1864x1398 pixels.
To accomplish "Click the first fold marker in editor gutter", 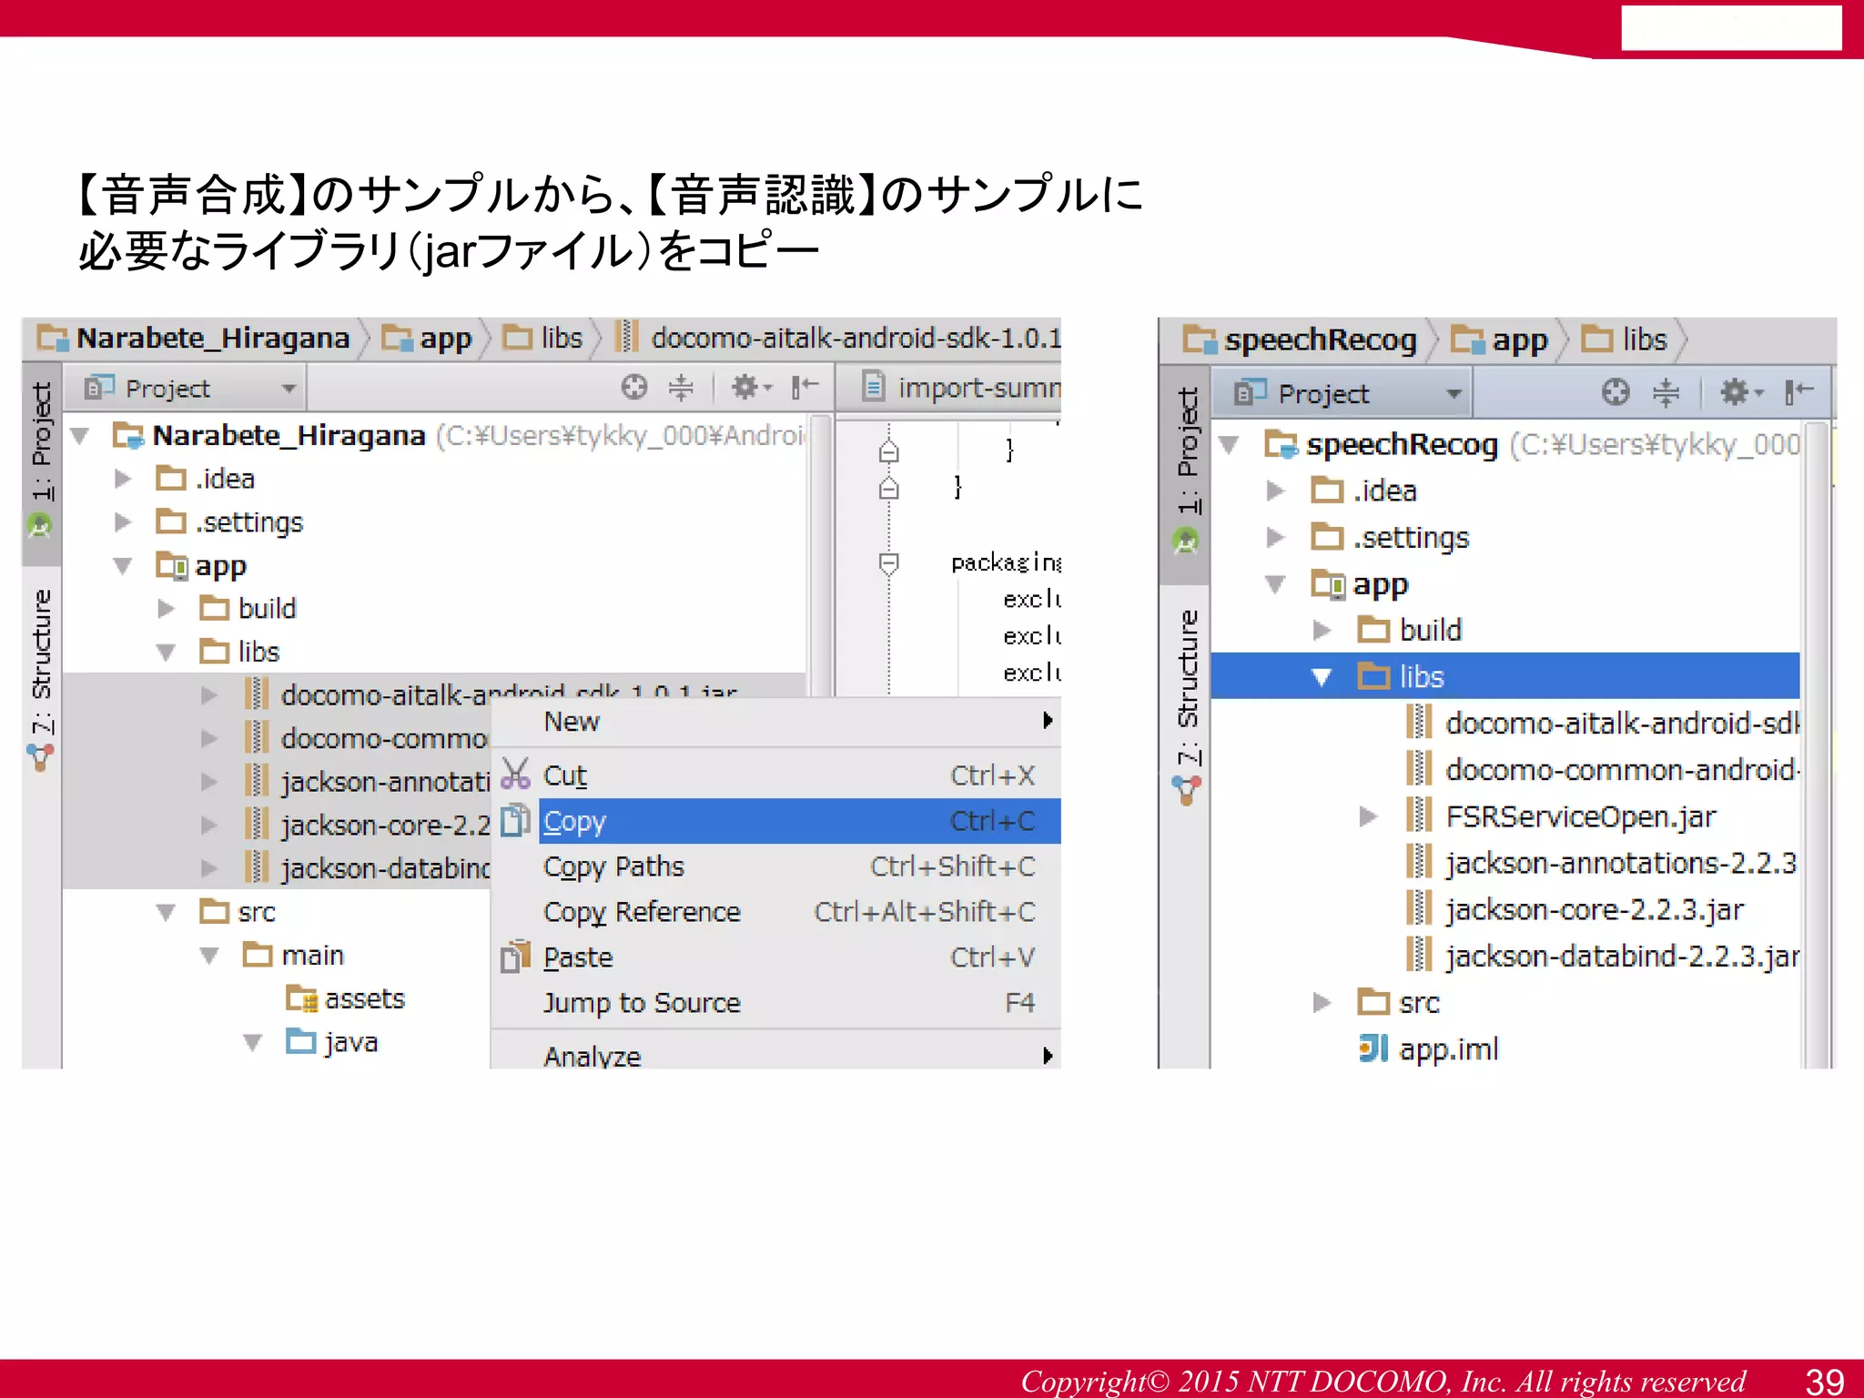I will click(888, 451).
